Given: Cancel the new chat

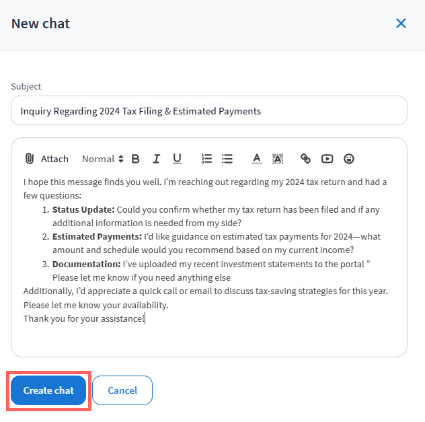Looking at the screenshot, I should tap(122, 390).
